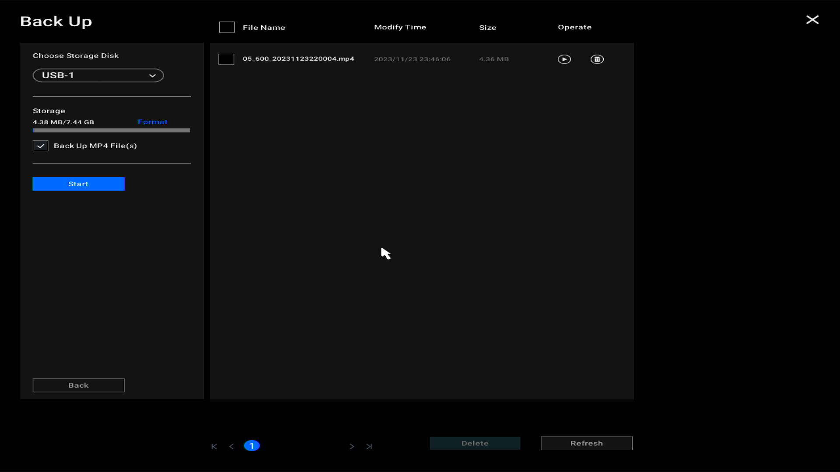Click the File Name column header
The width and height of the screenshot is (840, 472).
point(264,27)
